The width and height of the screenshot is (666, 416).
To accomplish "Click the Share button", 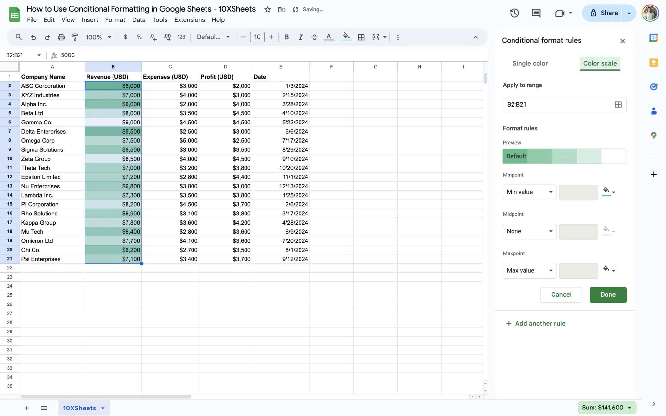I will coord(604,13).
